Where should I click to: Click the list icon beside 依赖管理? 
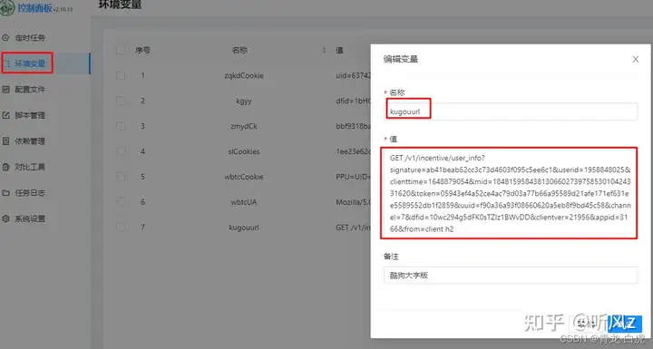[5, 141]
